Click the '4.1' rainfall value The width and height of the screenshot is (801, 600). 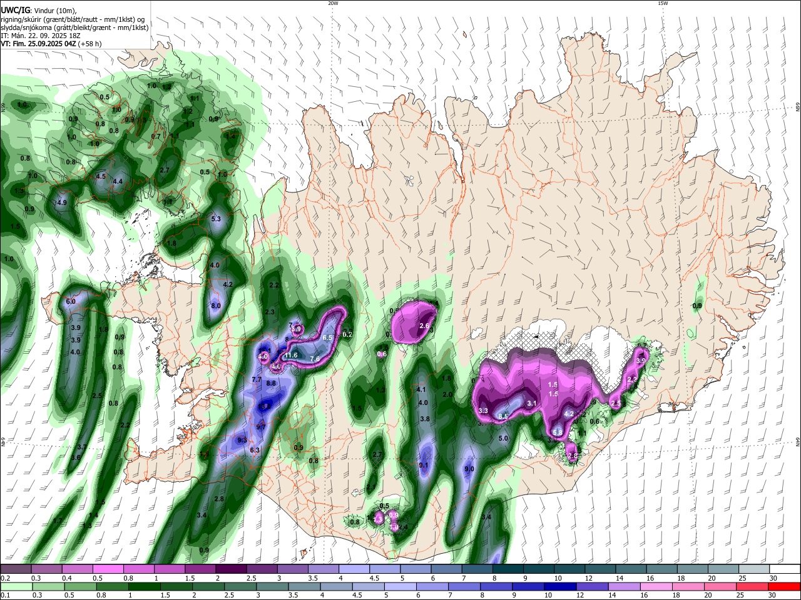421,389
